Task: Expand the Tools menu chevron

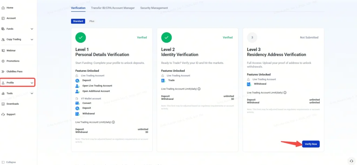Action: (32, 93)
